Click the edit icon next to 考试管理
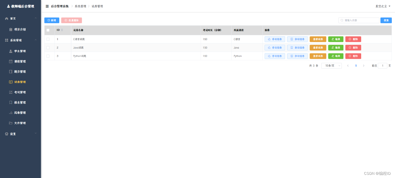 [x=11, y=92]
